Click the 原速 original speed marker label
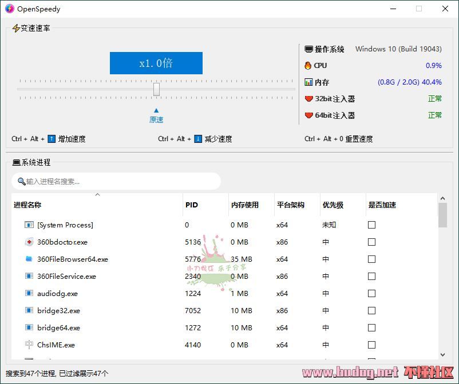The width and height of the screenshot is (459, 384). [156, 119]
